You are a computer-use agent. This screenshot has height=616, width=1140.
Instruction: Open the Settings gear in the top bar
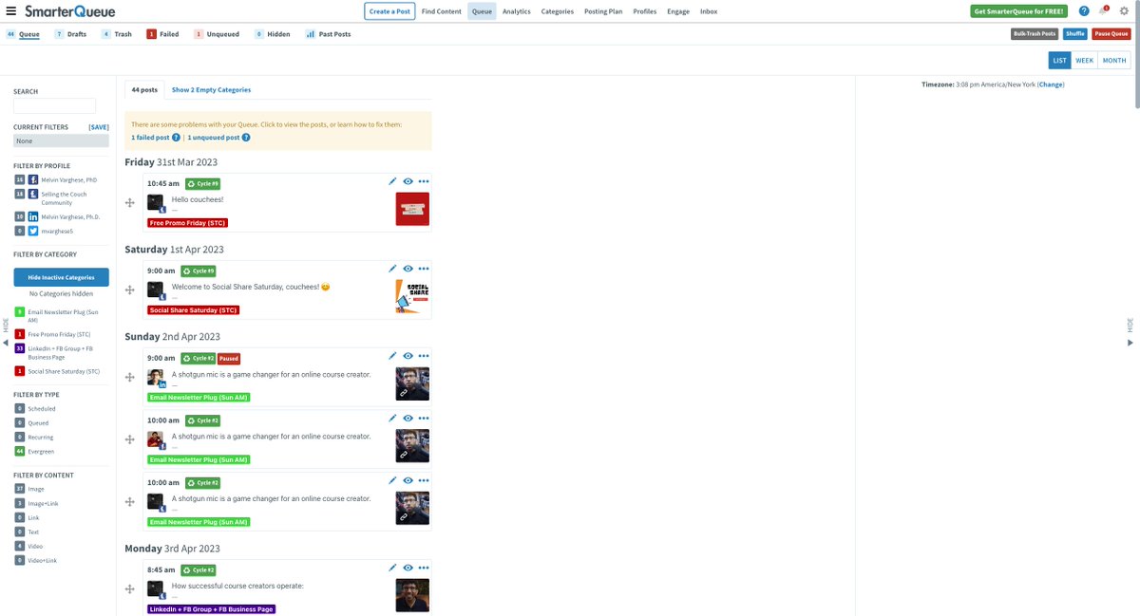[x=1124, y=10]
